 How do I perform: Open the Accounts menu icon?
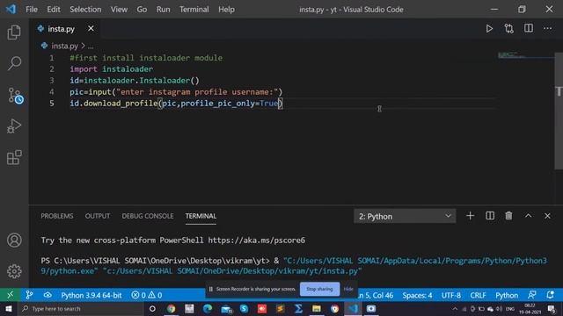[x=14, y=240]
